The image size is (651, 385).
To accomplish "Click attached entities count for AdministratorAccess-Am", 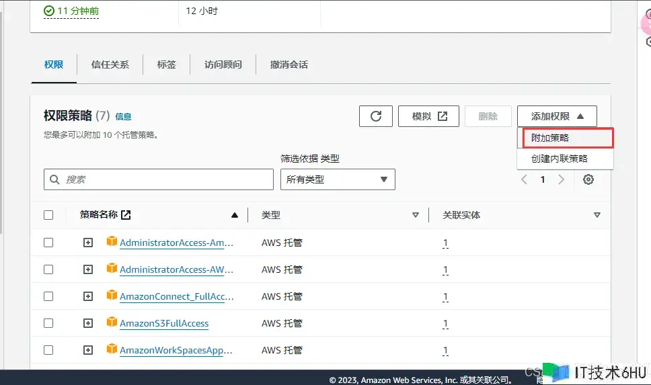I will click(445, 243).
